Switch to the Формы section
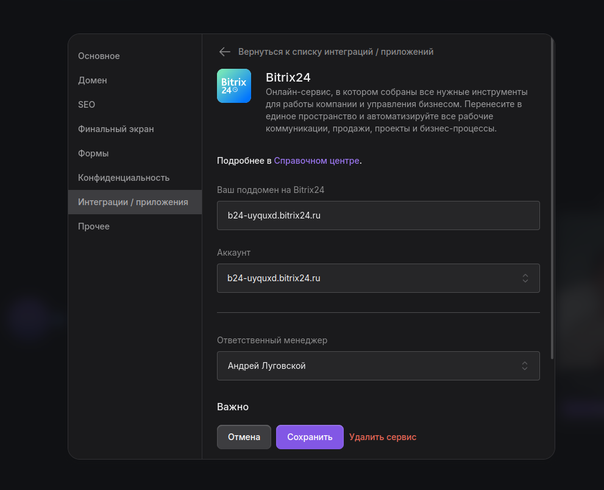Image resolution: width=604 pixels, height=490 pixels. pos(93,153)
